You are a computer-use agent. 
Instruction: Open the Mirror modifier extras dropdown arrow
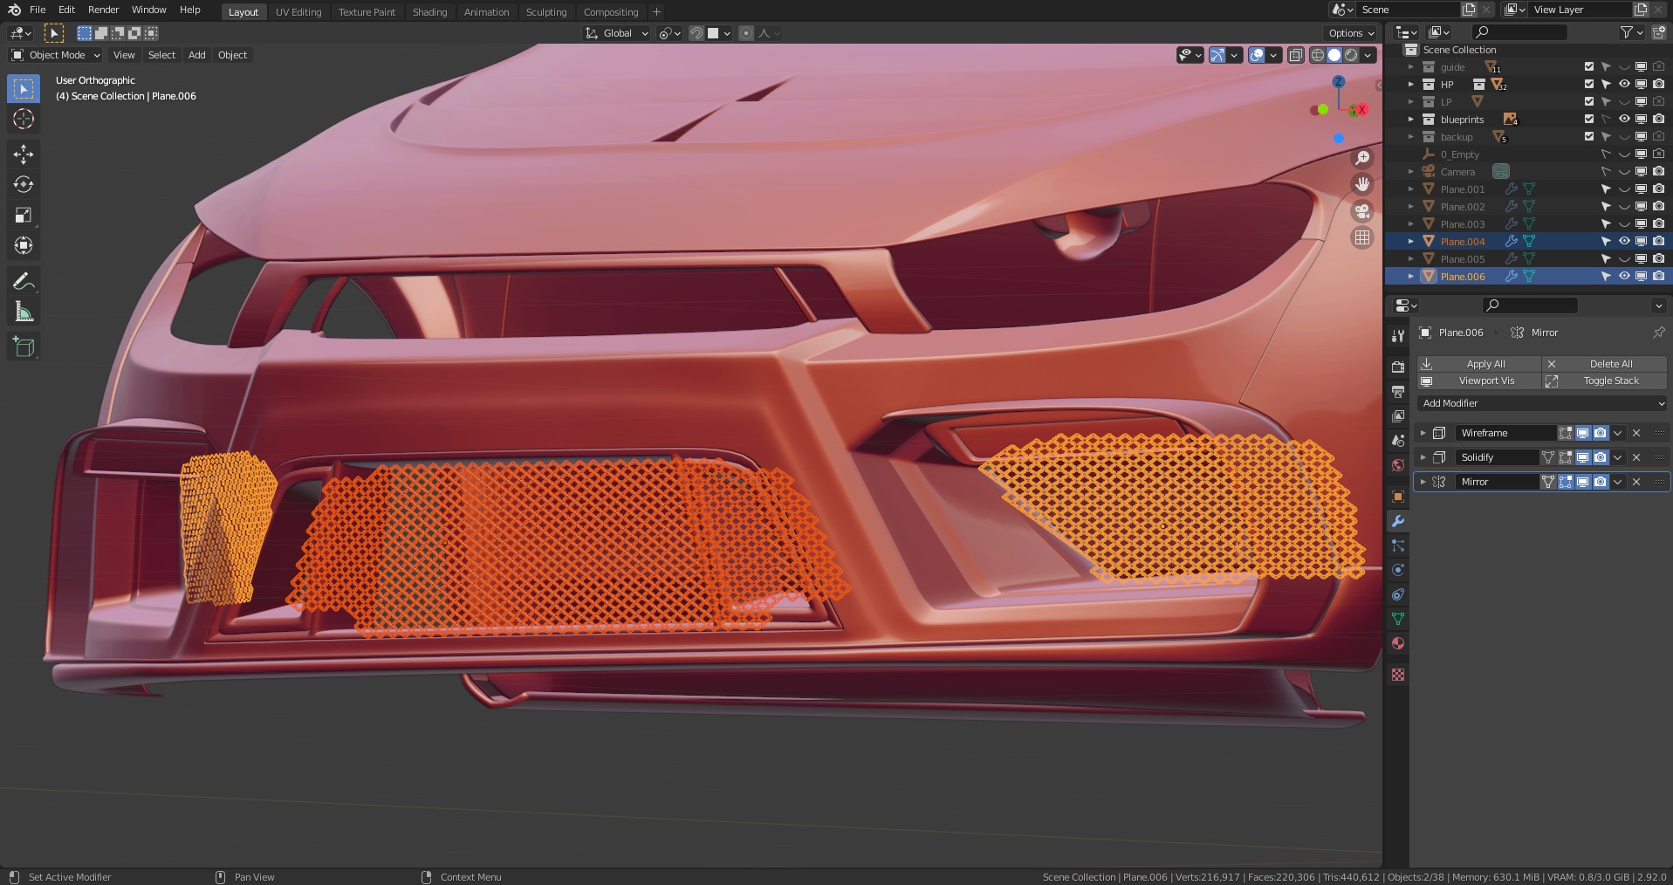1618,482
